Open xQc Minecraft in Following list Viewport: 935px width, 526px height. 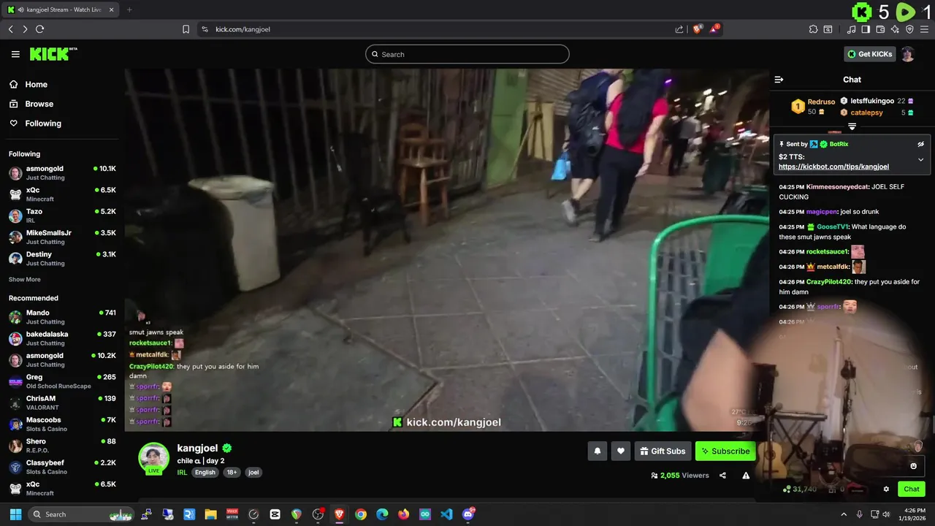pos(62,194)
